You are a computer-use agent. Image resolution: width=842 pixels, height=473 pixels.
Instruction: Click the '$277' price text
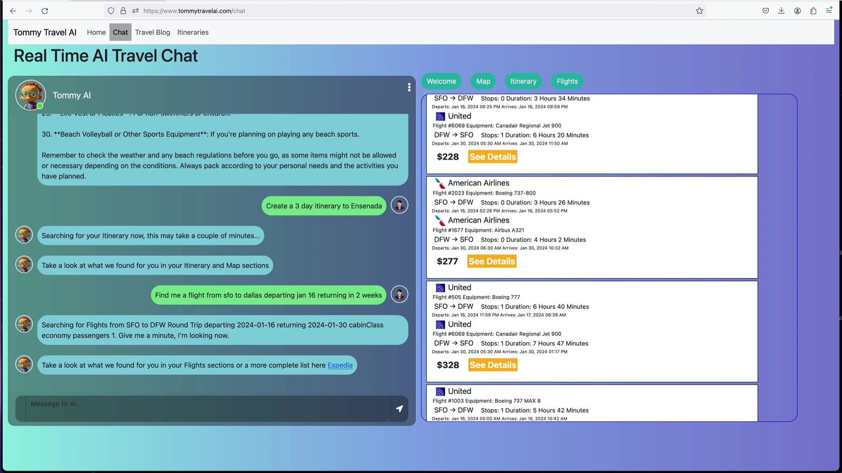[x=447, y=261]
